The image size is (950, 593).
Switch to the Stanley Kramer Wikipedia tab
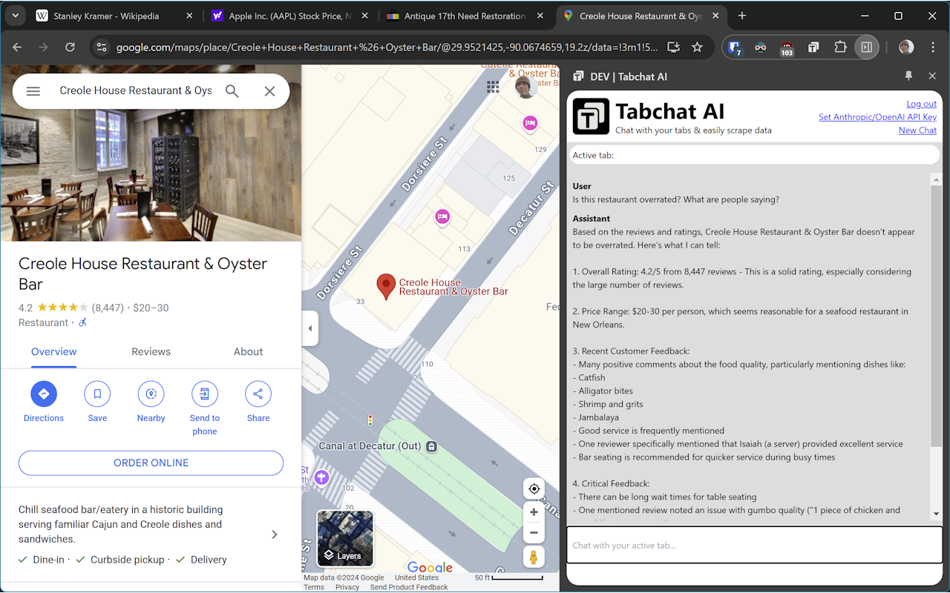point(108,16)
